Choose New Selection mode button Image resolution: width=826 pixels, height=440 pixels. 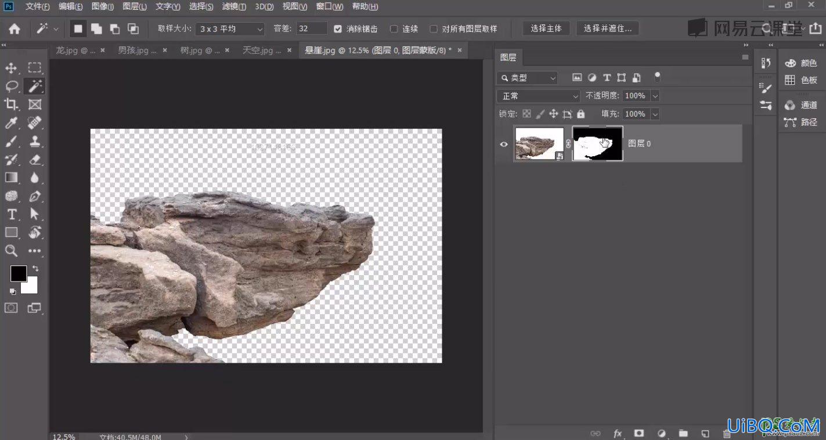click(x=78, y=28)
